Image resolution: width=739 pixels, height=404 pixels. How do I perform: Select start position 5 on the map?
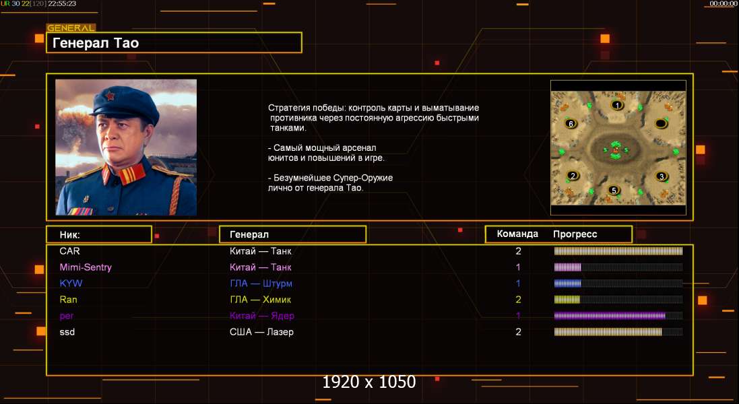click(614, 191)
